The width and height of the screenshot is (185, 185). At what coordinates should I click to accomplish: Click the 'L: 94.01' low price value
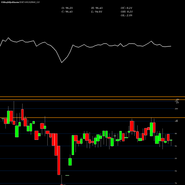click(97, 12)
